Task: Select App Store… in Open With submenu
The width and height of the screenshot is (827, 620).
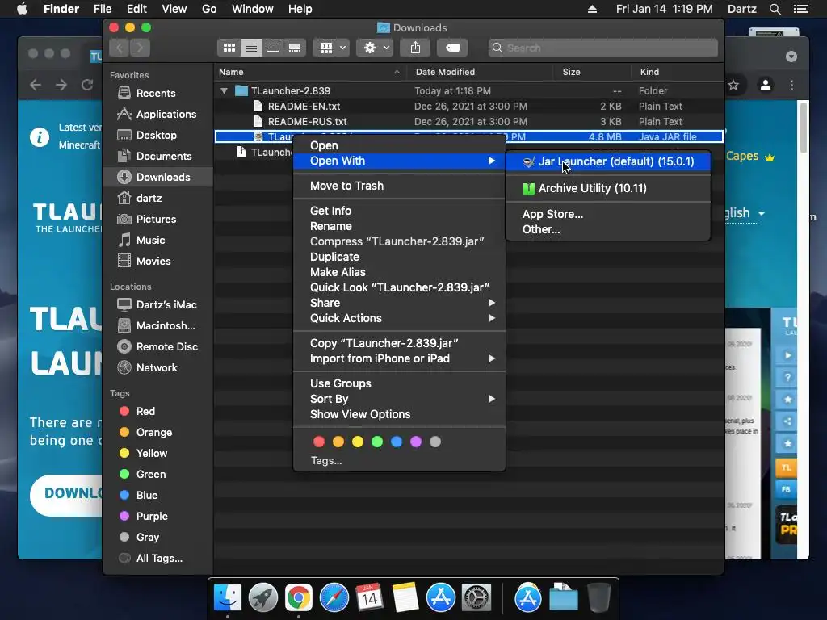Action: (x=607, y=214)
